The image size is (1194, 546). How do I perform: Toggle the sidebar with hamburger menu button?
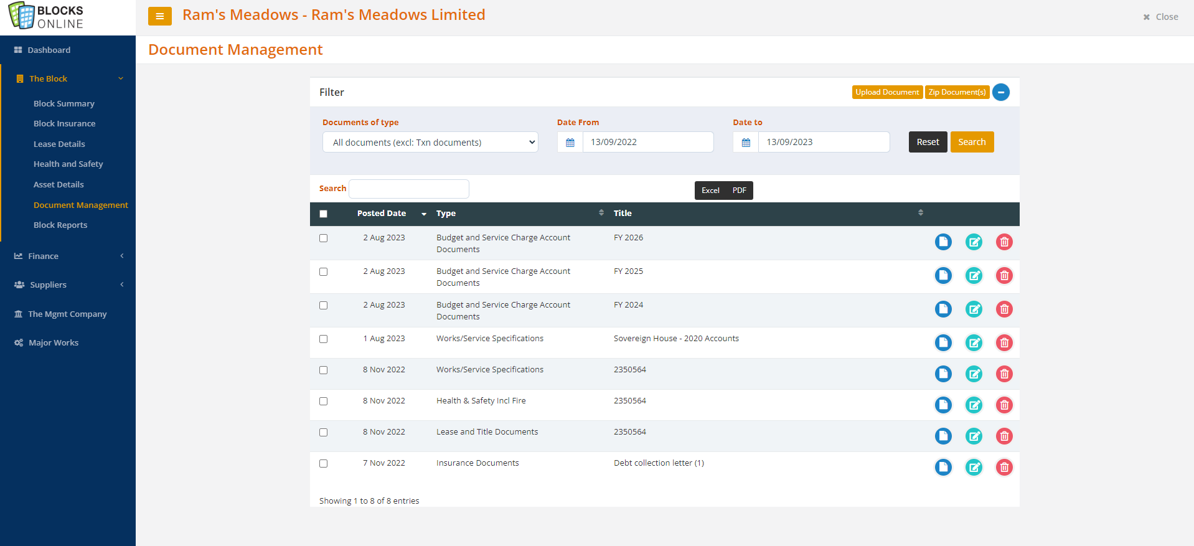(x=160, y=16)
